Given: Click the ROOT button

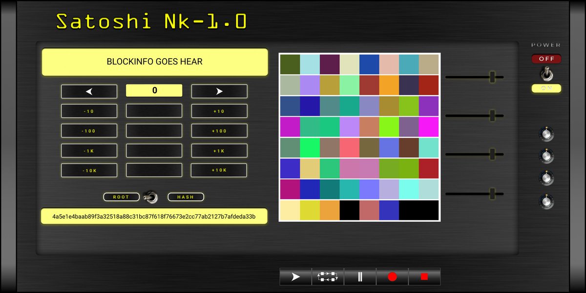Looking at the screenshot, I should [121, 197].
